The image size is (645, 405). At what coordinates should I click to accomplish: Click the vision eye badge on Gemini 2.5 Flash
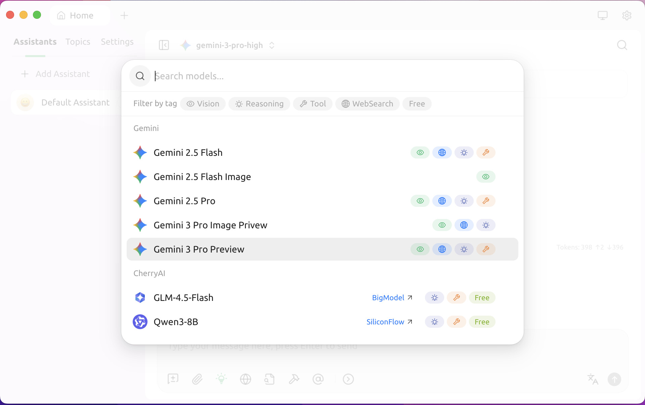coord(420,152)
